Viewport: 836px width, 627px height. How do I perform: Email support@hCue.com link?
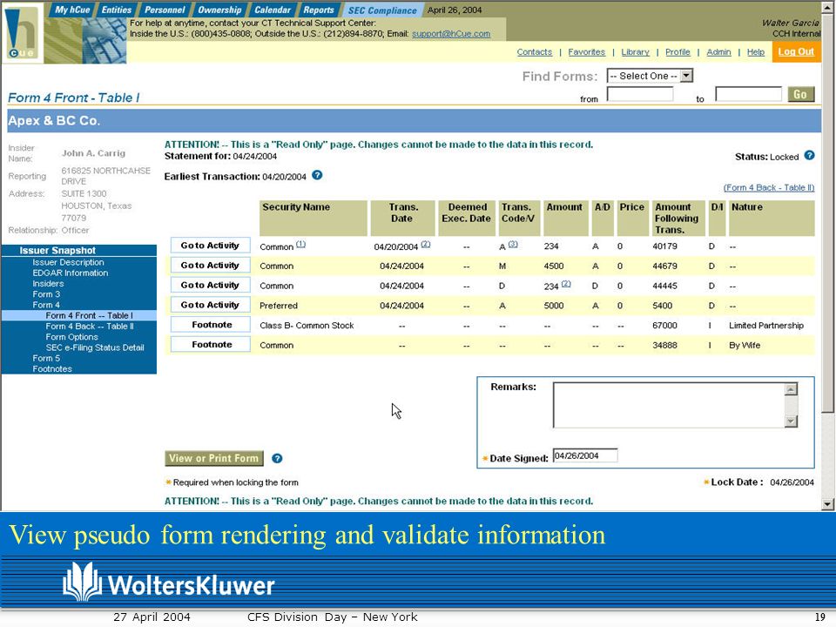click(x=451, y=34)
